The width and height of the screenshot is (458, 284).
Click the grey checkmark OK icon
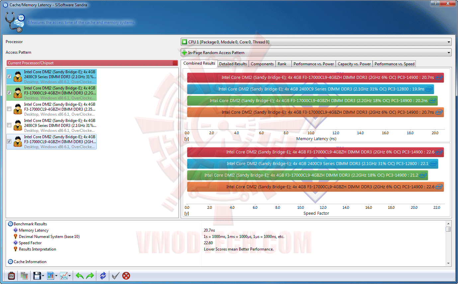click(x=116, y=275)
